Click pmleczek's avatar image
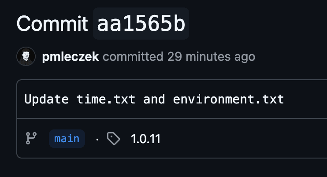This screenshot has width=327, height=177. (26, 57)
